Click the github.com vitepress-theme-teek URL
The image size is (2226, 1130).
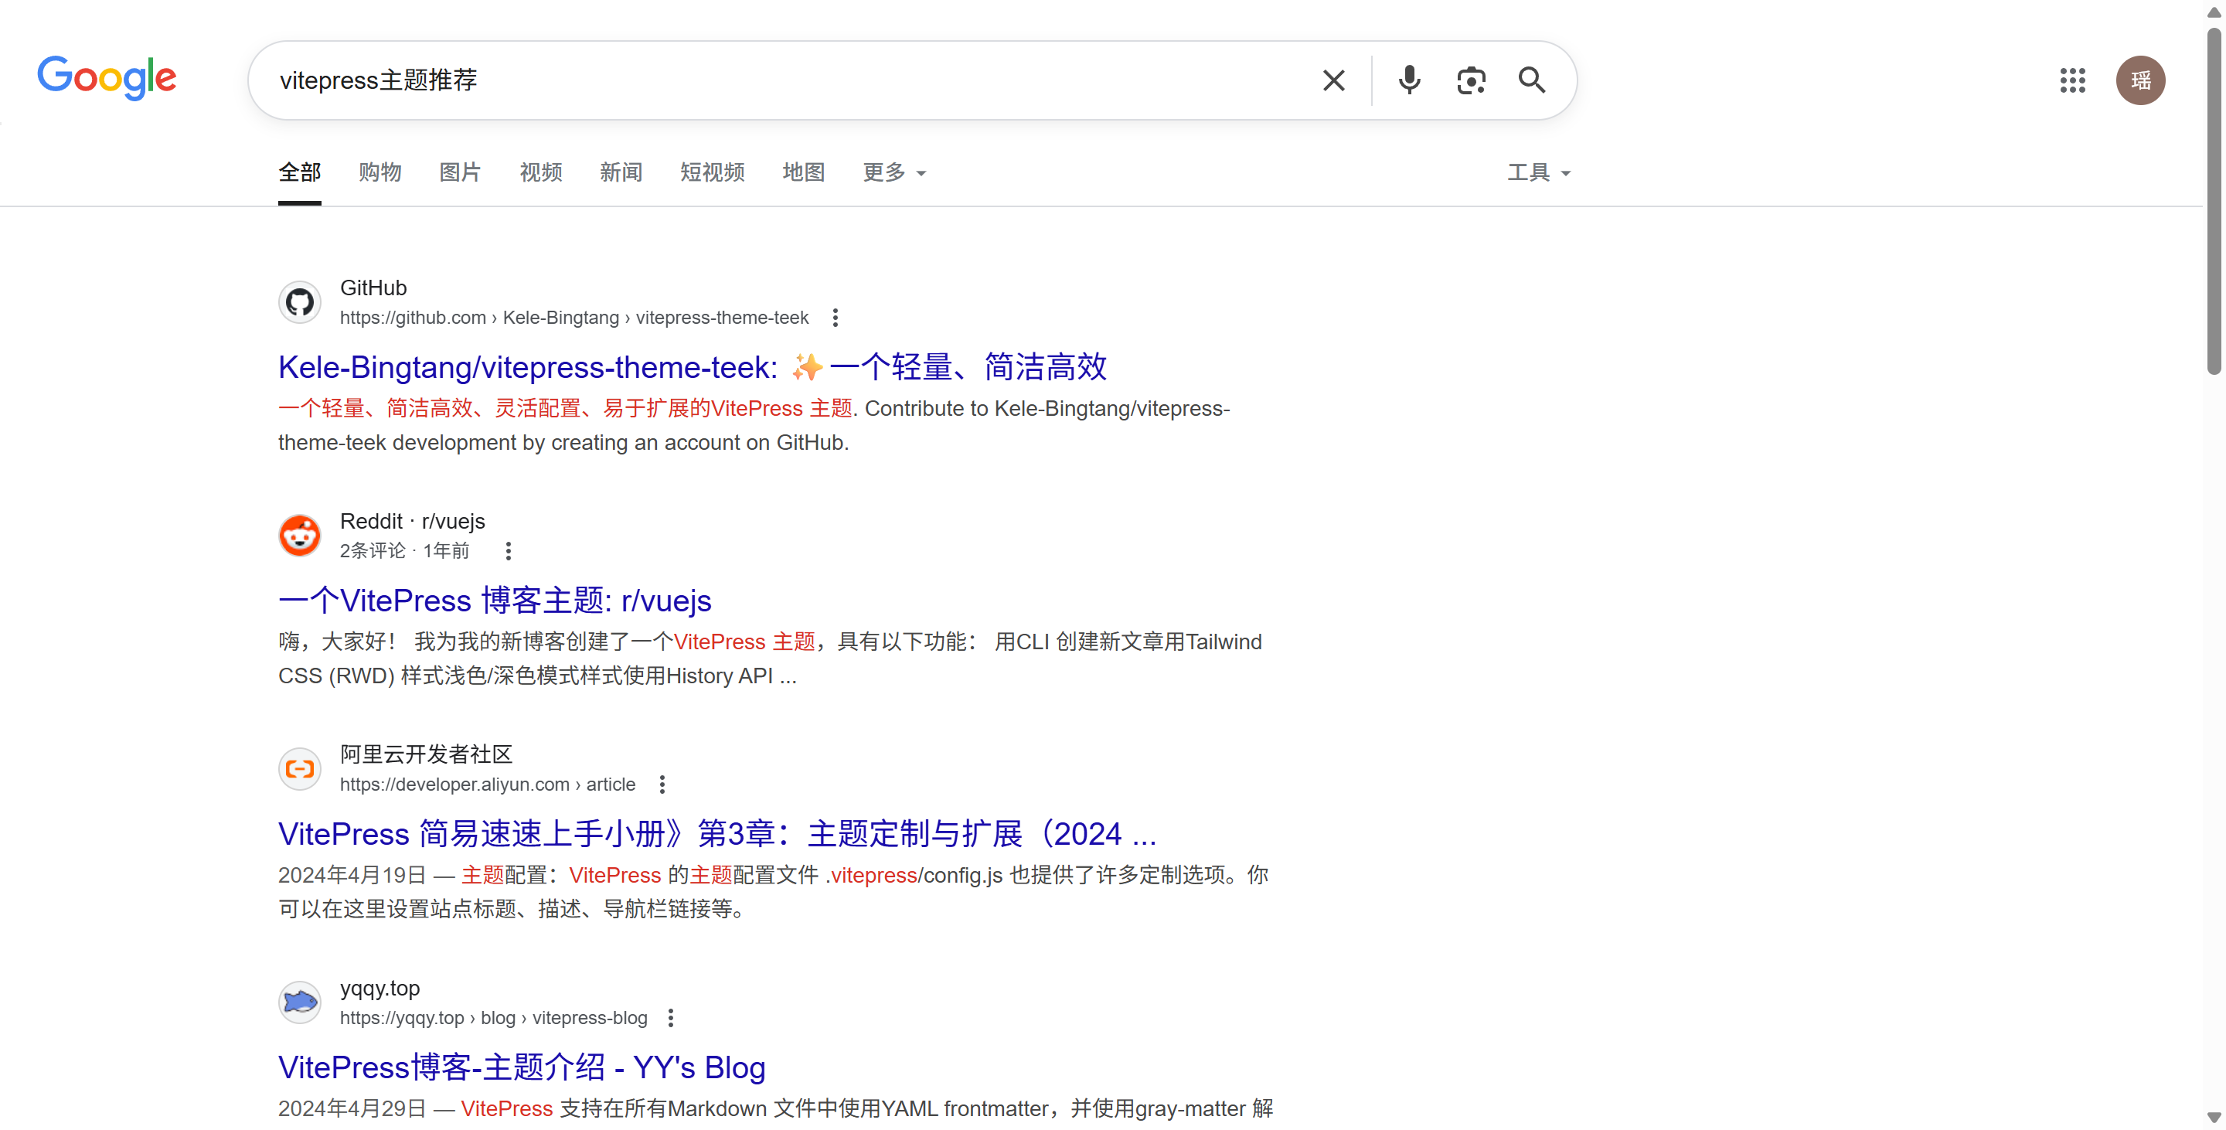pos(574,318)
